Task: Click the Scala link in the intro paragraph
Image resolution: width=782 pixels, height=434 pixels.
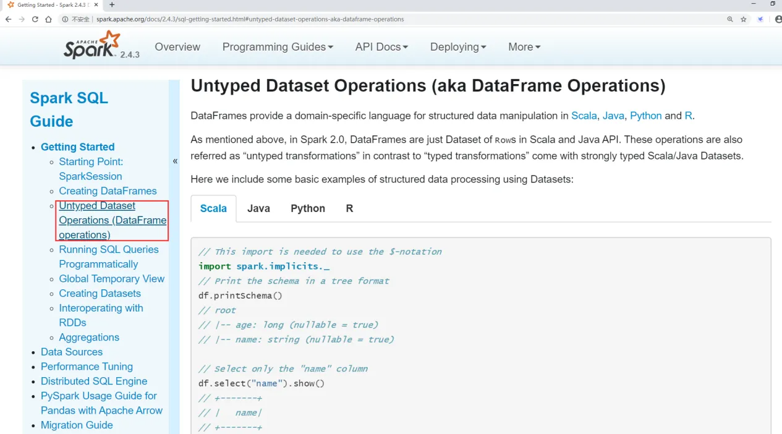Action: [584, 116]
